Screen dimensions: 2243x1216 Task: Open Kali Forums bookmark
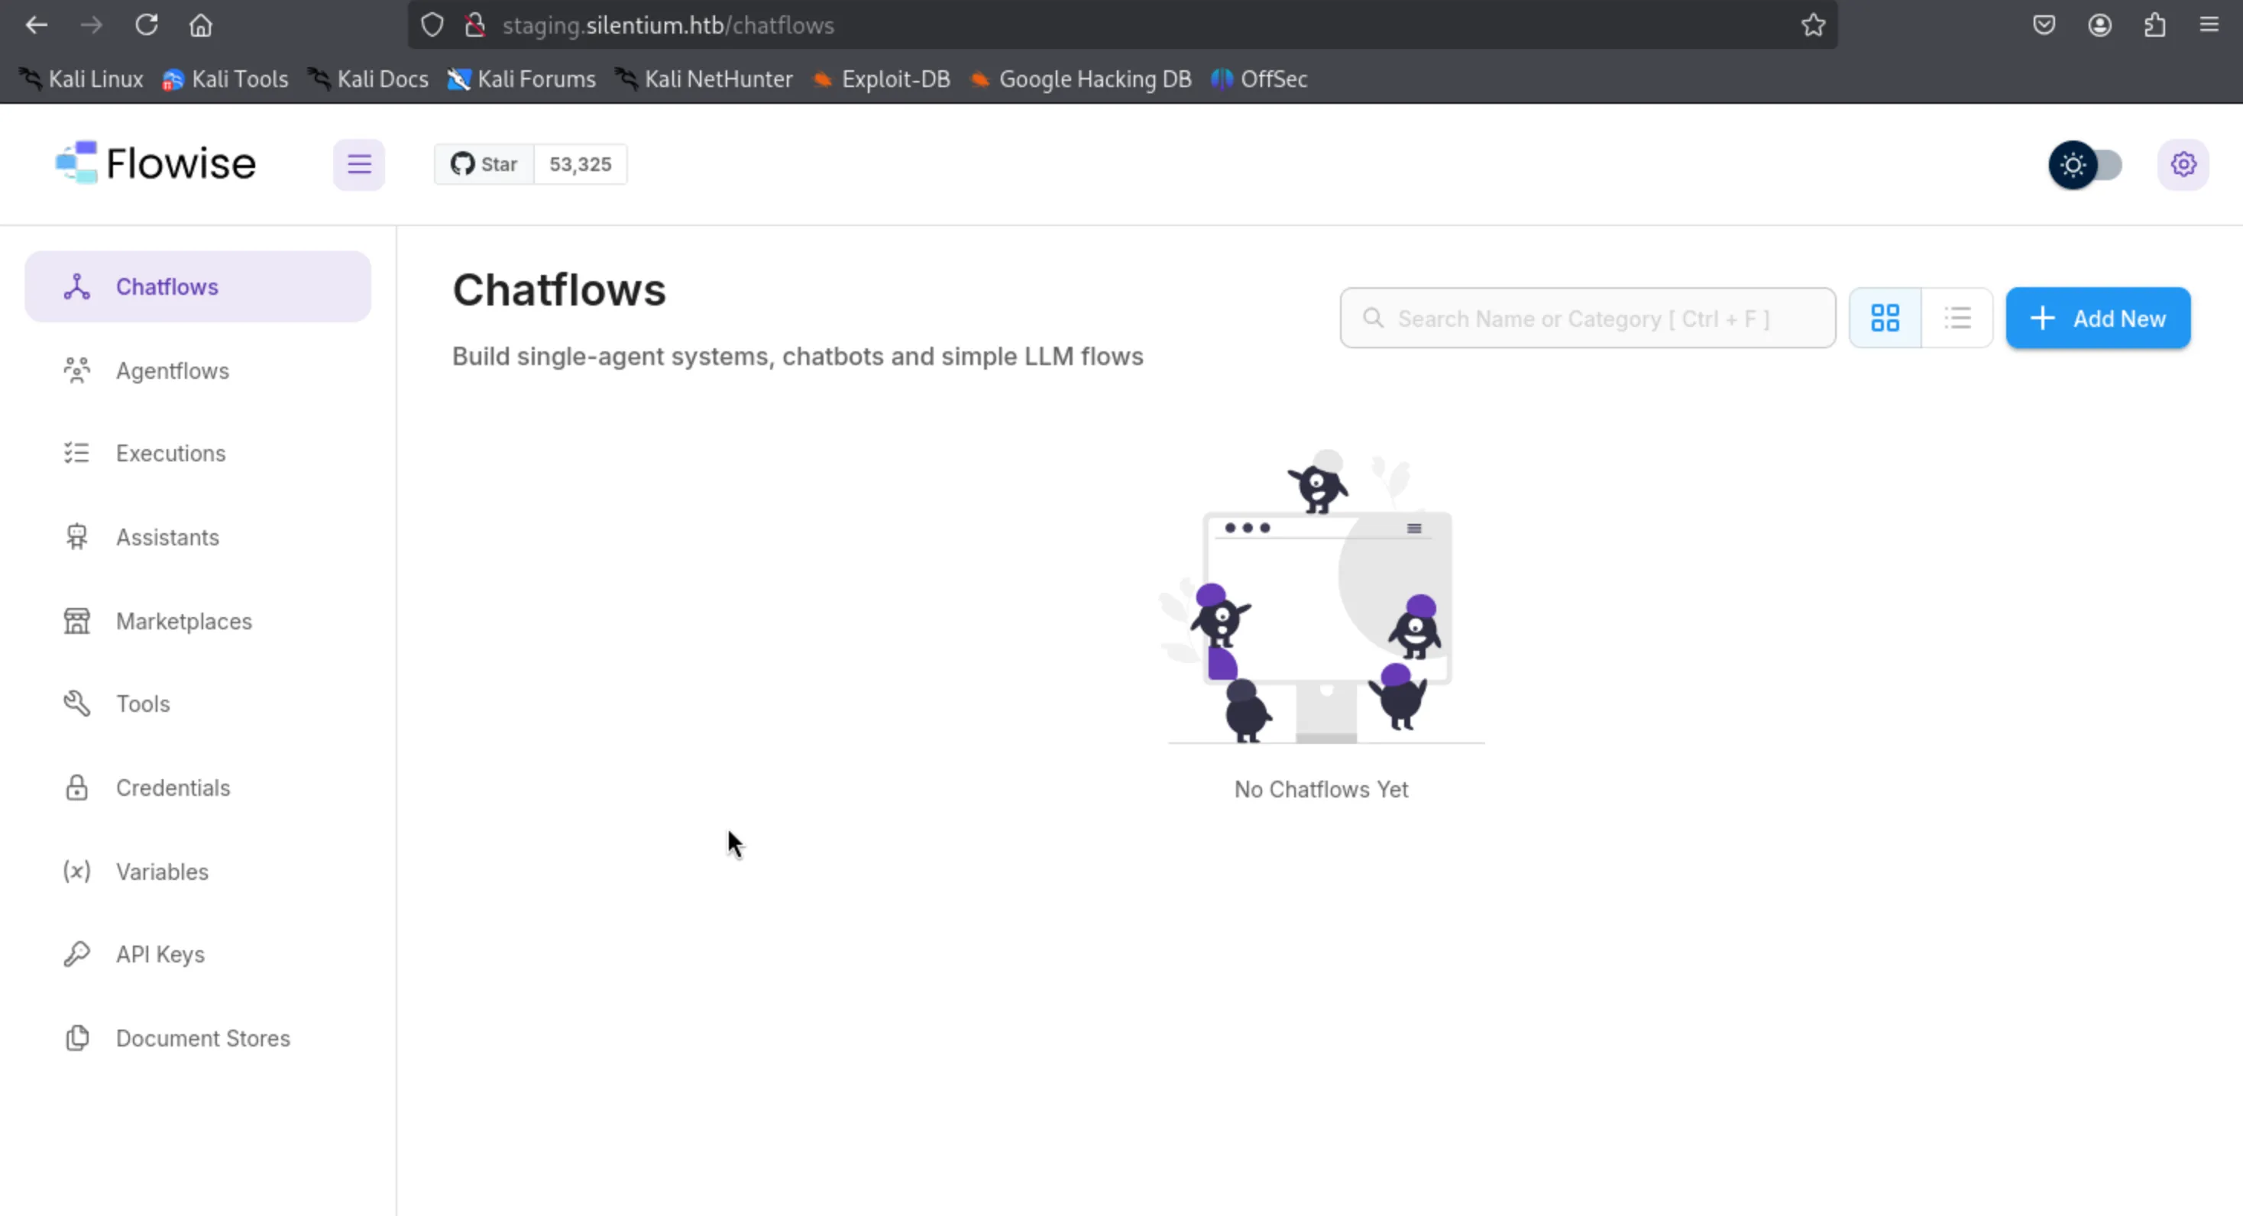click(523, 79)
